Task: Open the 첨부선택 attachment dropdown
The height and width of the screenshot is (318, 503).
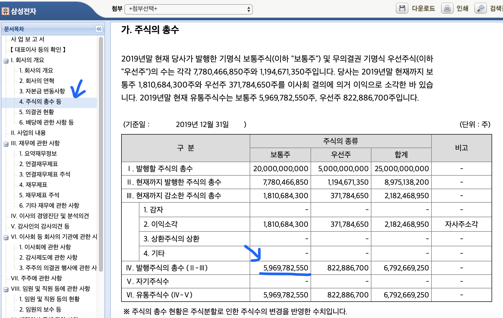Action: pyautogui.click(x=189, y=9)
